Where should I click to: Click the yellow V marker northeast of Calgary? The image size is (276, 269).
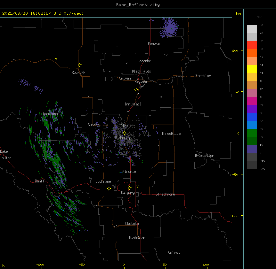pyautogui.click(x=137, y=187)
